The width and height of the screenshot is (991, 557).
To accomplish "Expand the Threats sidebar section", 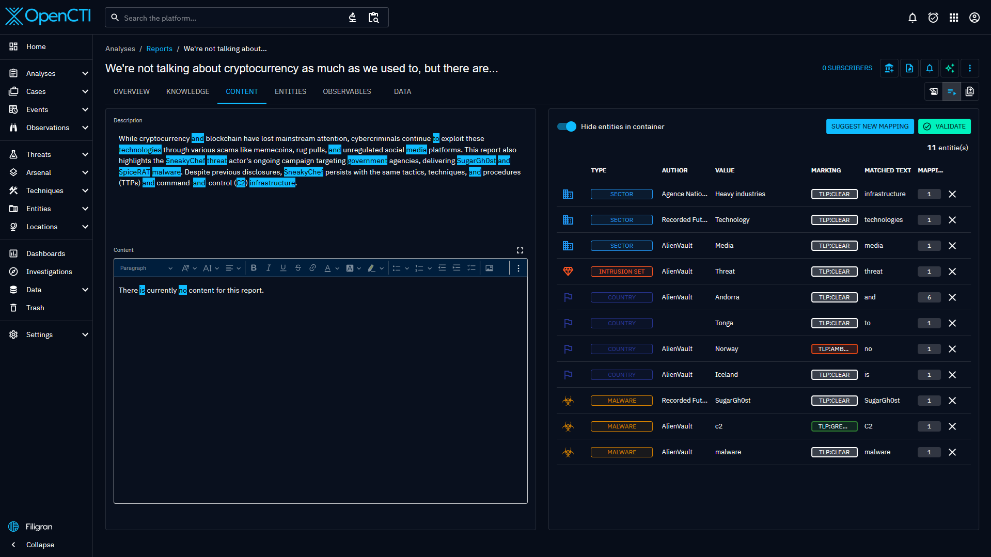I will (x=85, y=154).
